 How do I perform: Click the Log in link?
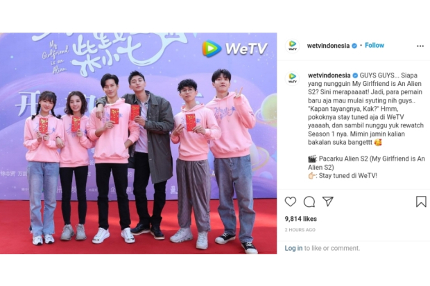point(293,248)
